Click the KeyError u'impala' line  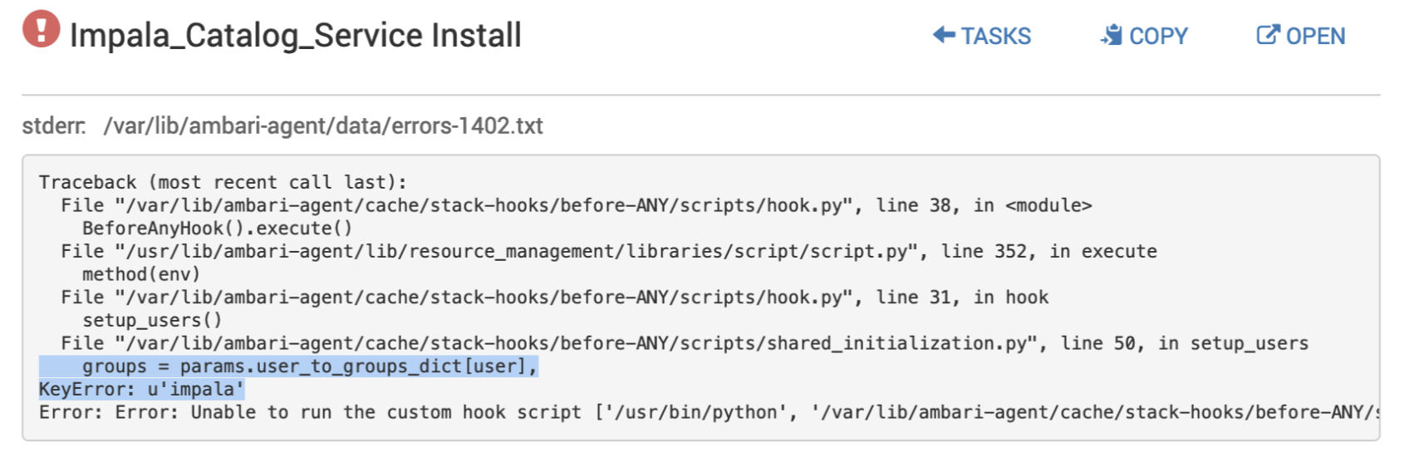[142, 389]
